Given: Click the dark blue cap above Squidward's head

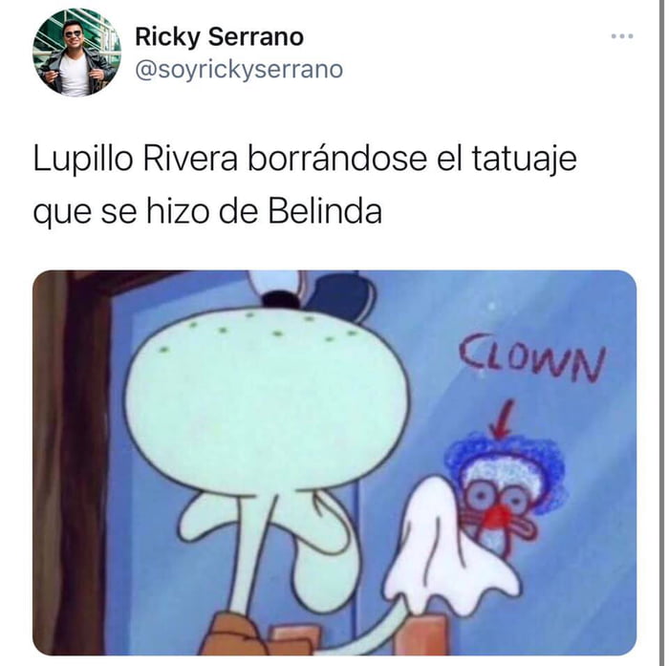Looking at the screenshot, I should pos(341,294).
